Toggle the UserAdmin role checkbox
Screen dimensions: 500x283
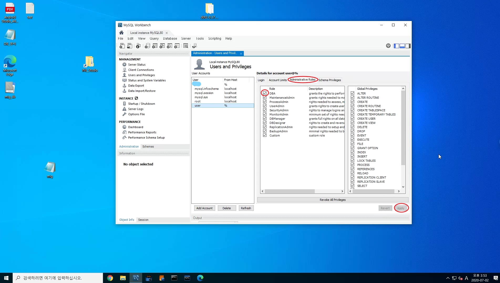tap(265, 106)
